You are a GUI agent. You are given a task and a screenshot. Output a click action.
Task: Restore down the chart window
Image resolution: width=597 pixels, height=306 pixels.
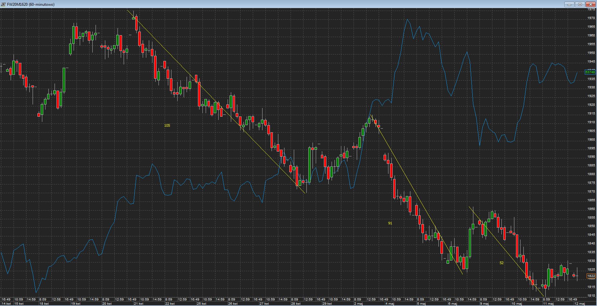[x=580, y=4]
